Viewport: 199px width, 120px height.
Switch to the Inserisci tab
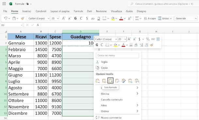click(27, 11)
